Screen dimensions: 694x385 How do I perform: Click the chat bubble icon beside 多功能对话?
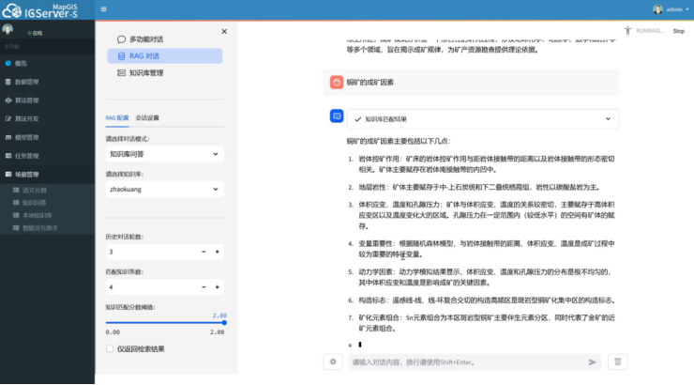pos(121,39)
